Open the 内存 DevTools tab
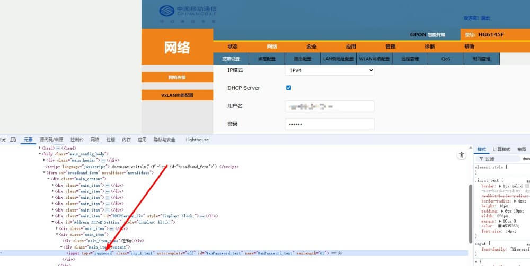The height and width of the screenshot is (266, 530). point(127,140)
